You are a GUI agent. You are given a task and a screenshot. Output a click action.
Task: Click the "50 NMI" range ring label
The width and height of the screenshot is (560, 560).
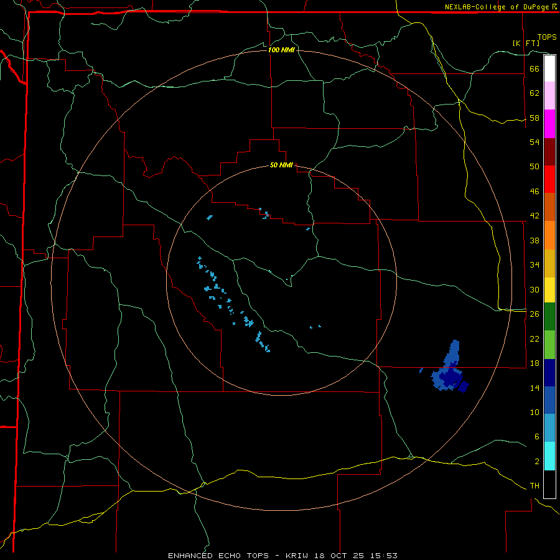click(281, 165)
